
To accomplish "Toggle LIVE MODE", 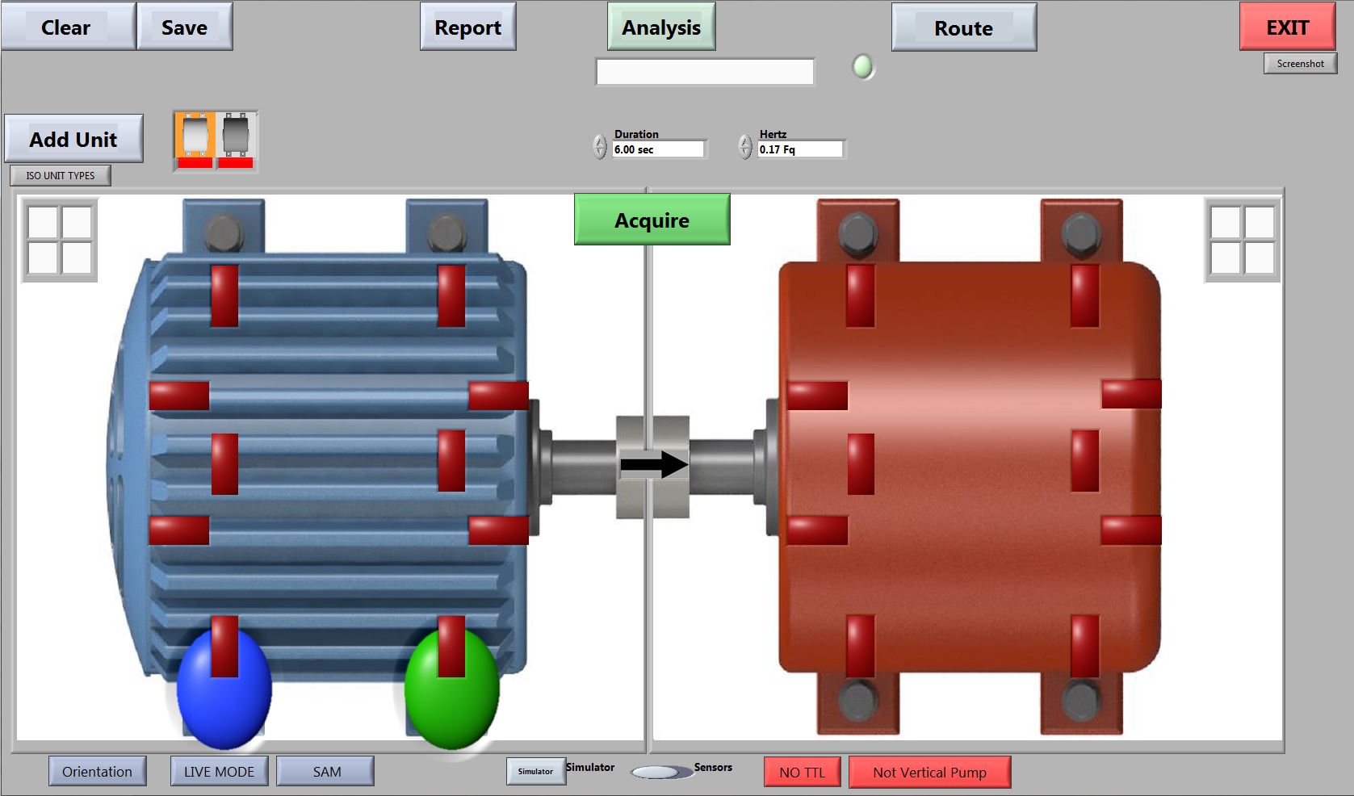I will coord(220,771).
